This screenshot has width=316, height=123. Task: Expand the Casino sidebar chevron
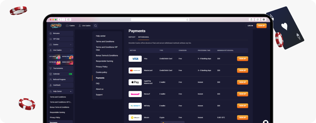[70, 44]
